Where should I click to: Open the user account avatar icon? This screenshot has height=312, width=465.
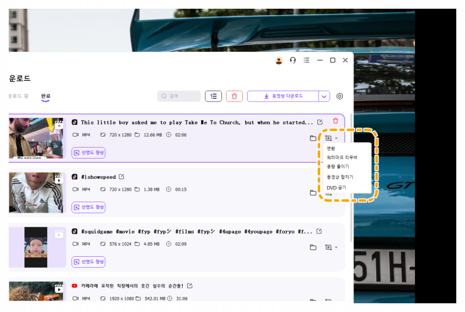tap(279, 60)
